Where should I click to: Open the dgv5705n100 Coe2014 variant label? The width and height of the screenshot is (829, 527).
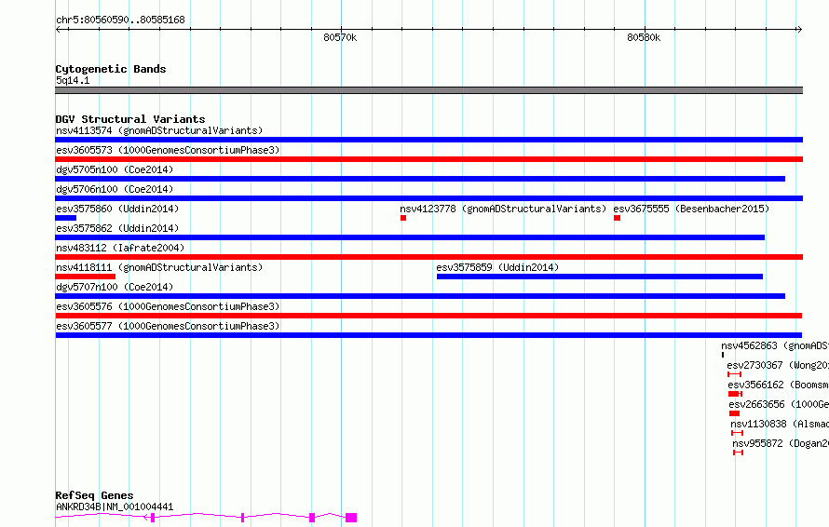115,169
